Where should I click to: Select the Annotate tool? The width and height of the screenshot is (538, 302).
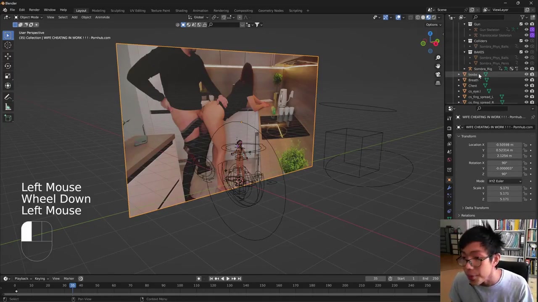click(x=8, y=97)
